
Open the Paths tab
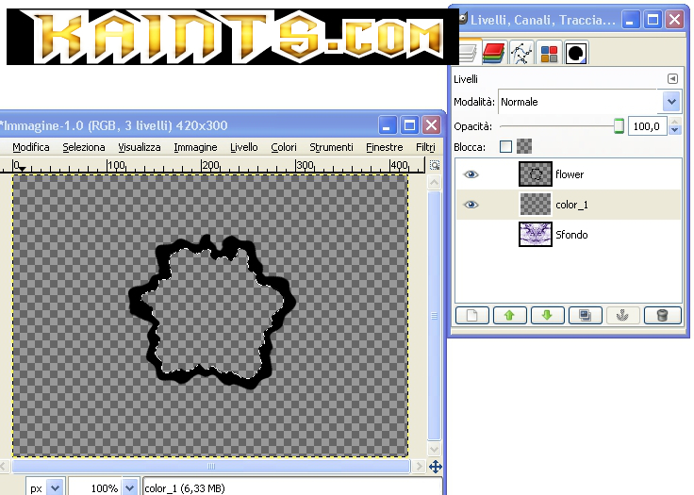[521, 55]
